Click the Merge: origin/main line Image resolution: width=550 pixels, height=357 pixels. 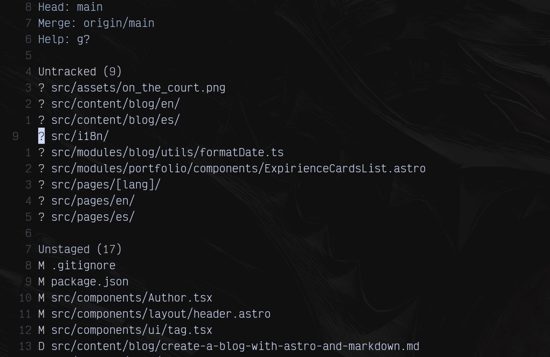coord(96,23)
